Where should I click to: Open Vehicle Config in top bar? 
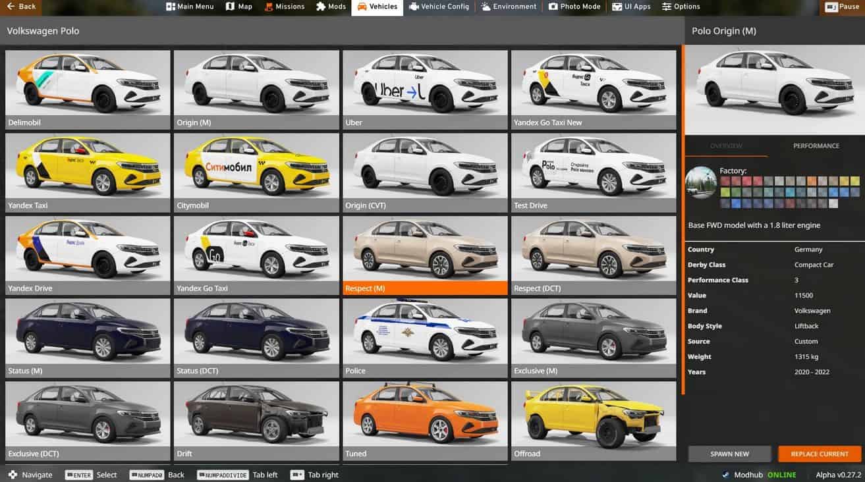pyautogui.click(x=439, y=7)
